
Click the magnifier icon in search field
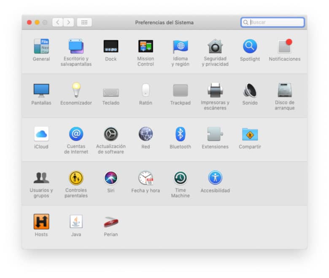(245, 22)
